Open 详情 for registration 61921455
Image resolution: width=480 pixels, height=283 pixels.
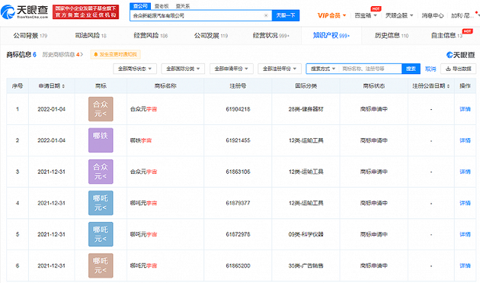tap(465, 140)
